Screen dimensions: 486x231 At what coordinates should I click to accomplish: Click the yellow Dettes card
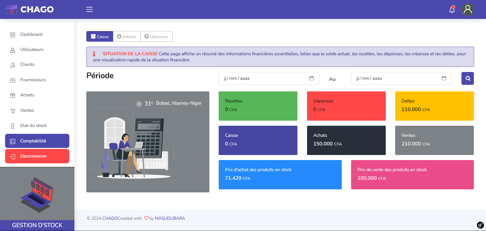tap(434, 106)
